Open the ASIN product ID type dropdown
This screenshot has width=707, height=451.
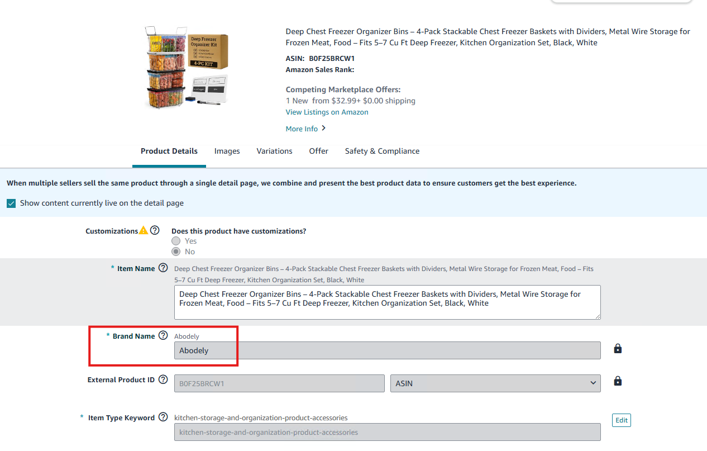pyautogui.click(x=495, y=383)
